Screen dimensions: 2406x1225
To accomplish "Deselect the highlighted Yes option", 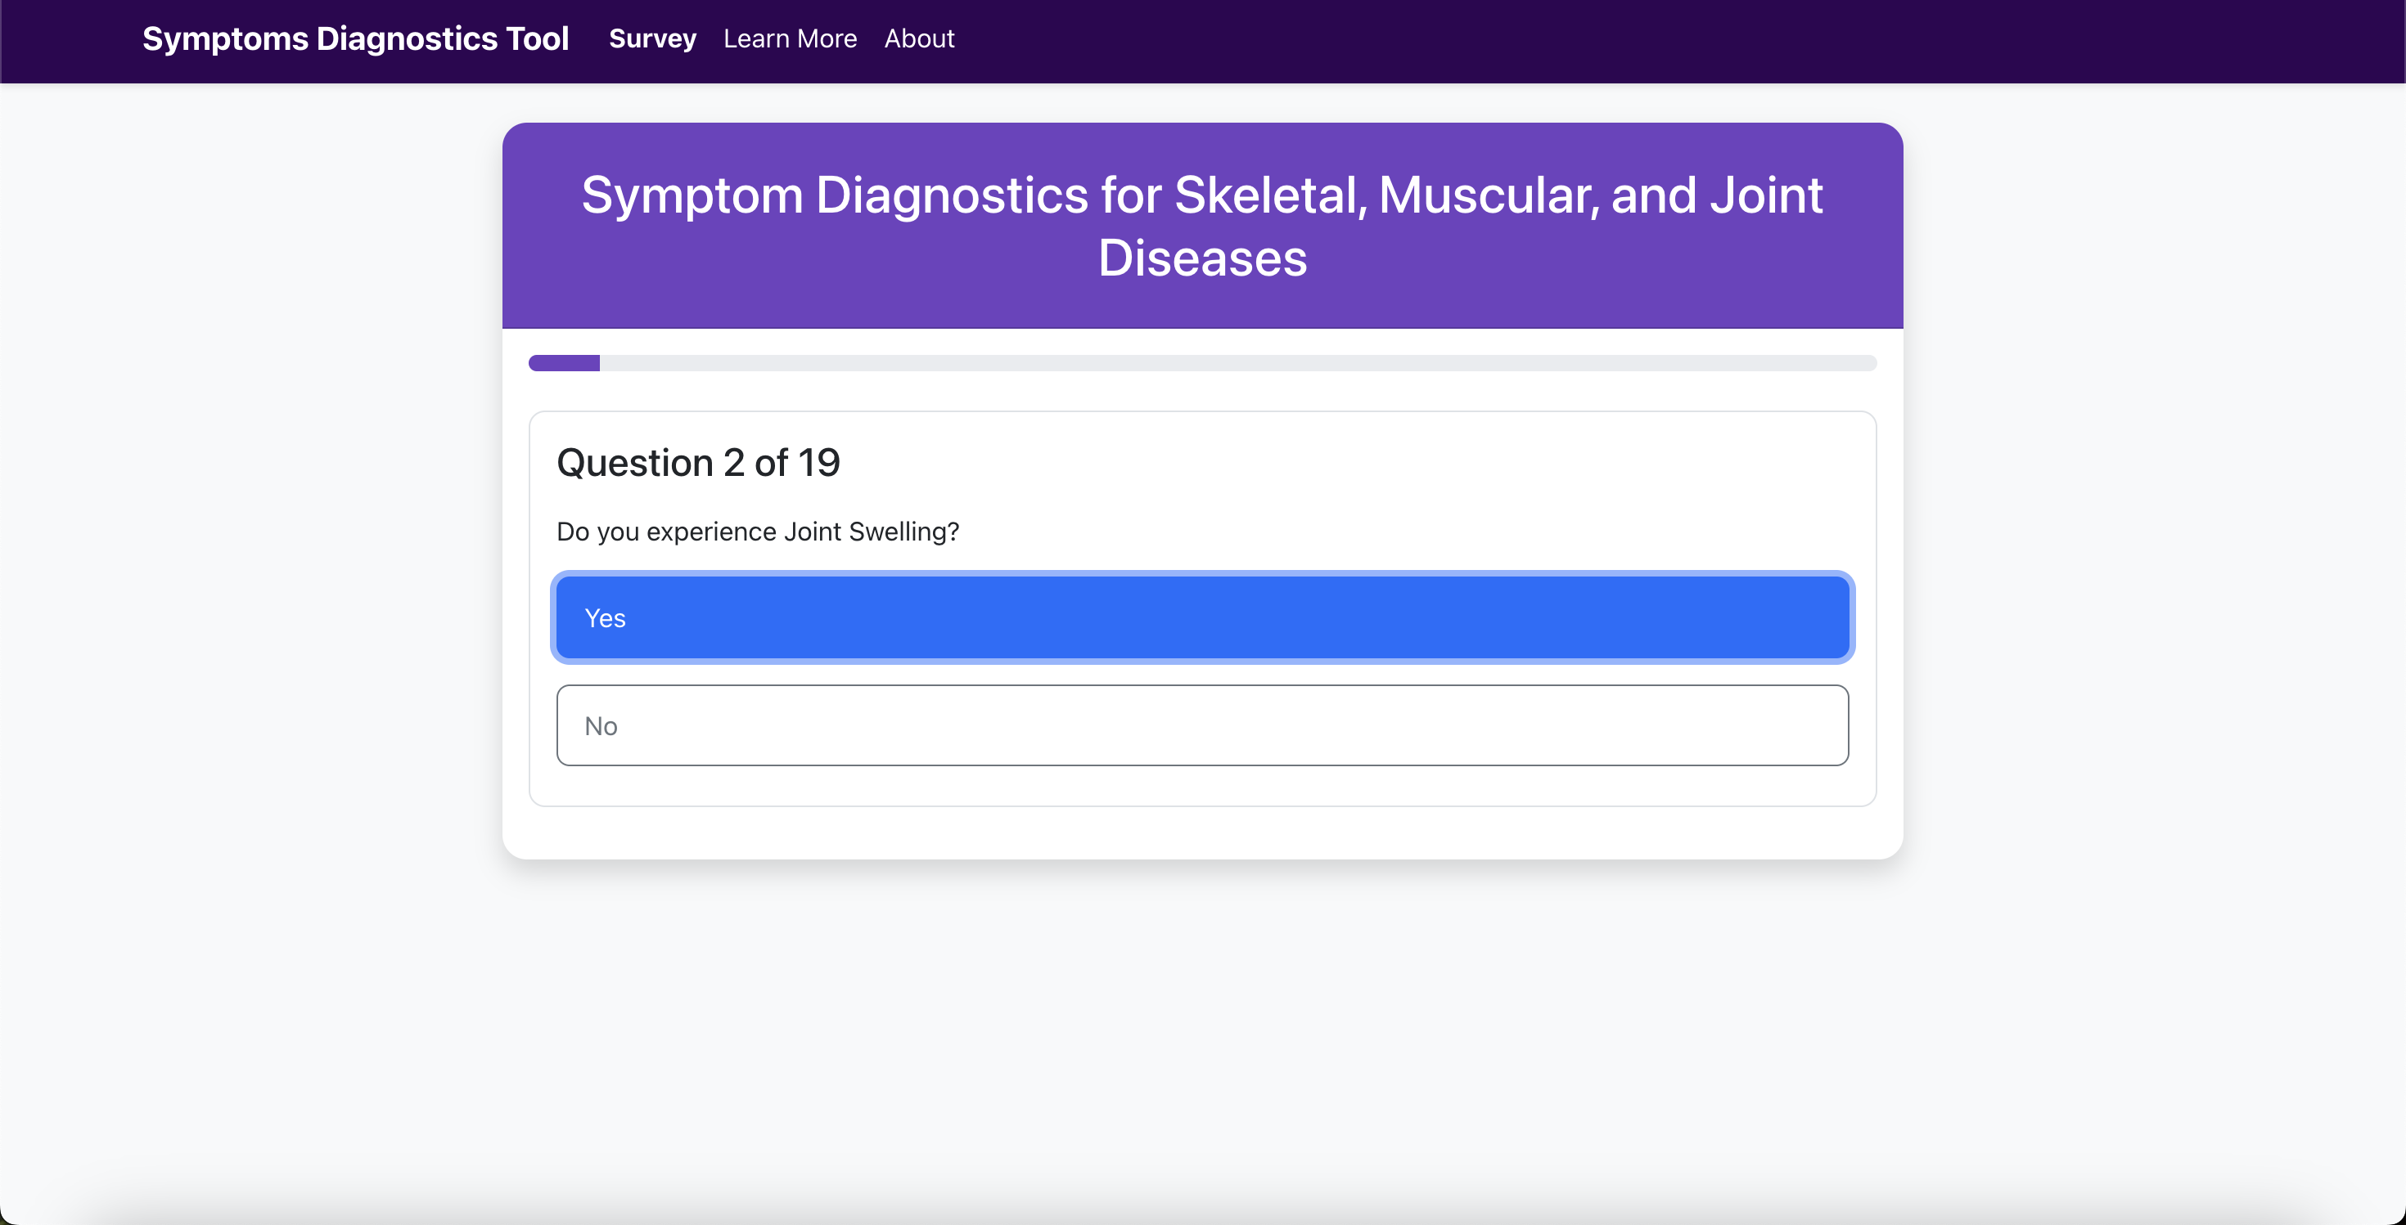I will 1202,617.
